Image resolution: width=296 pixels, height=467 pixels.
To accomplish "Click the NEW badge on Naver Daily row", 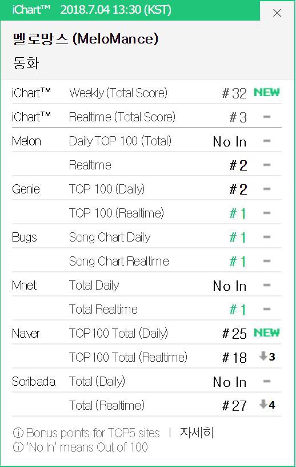I will click(267, 333).
